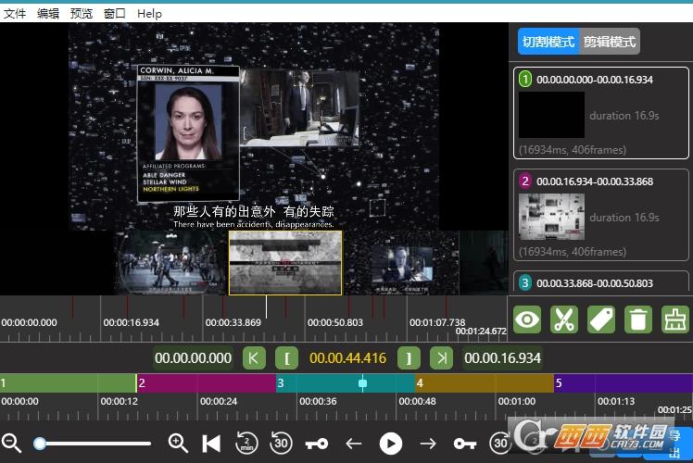This screenshot has height=463, width=693.
Task: Select brown segment 4 on the track
Action: coord(485,383)
